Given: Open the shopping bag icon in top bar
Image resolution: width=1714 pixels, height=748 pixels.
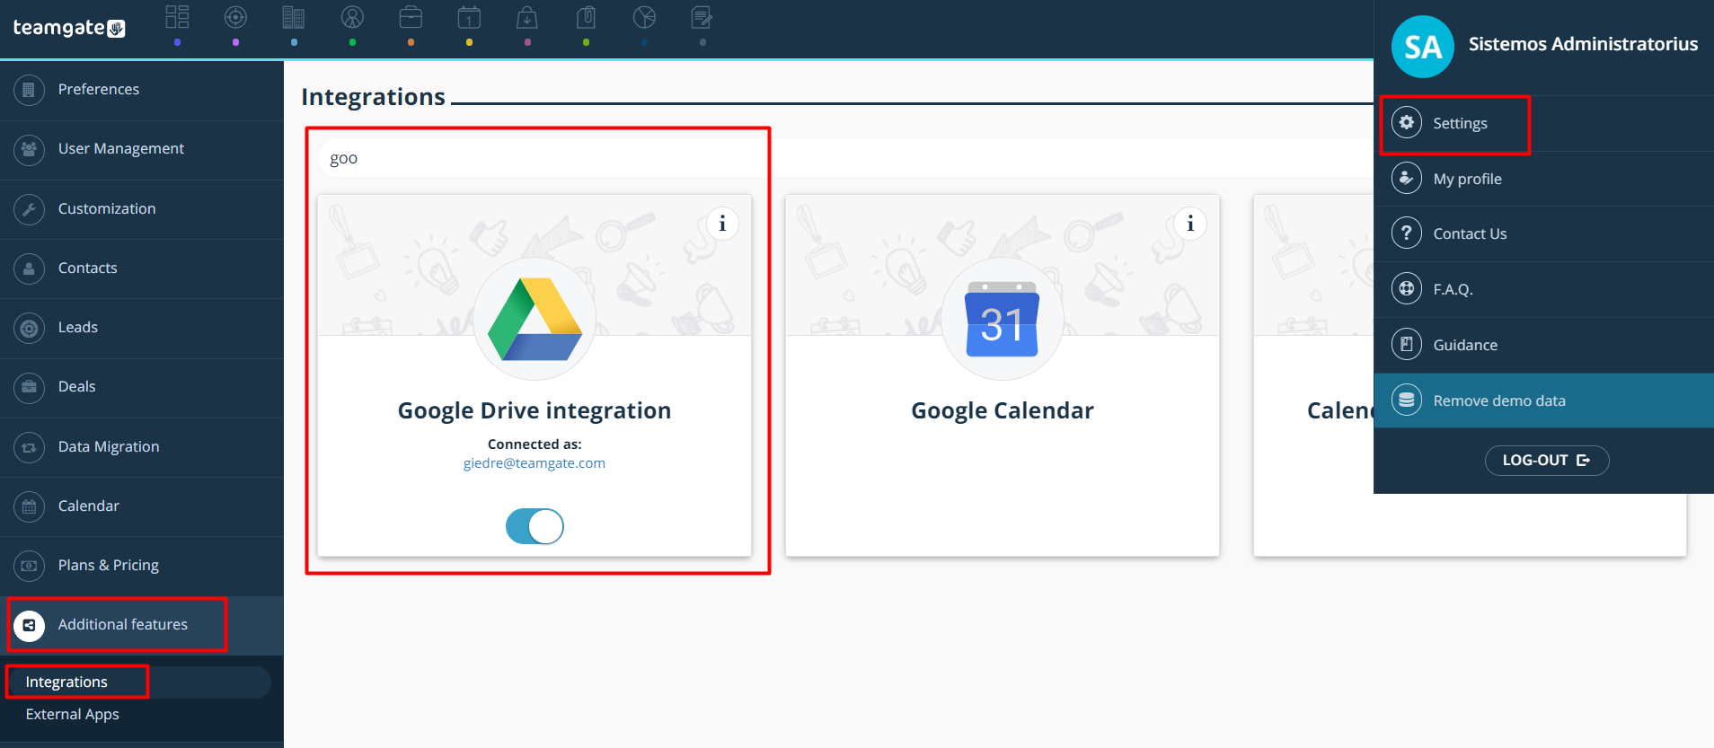Looking at the screenshot, I should click(527, 17).
